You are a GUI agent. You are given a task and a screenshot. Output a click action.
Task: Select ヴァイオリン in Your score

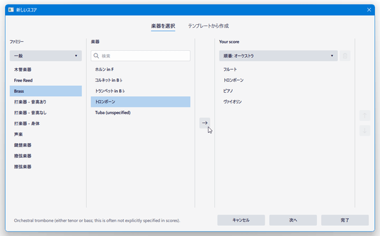pyautogui.click(x=285, y=102)
